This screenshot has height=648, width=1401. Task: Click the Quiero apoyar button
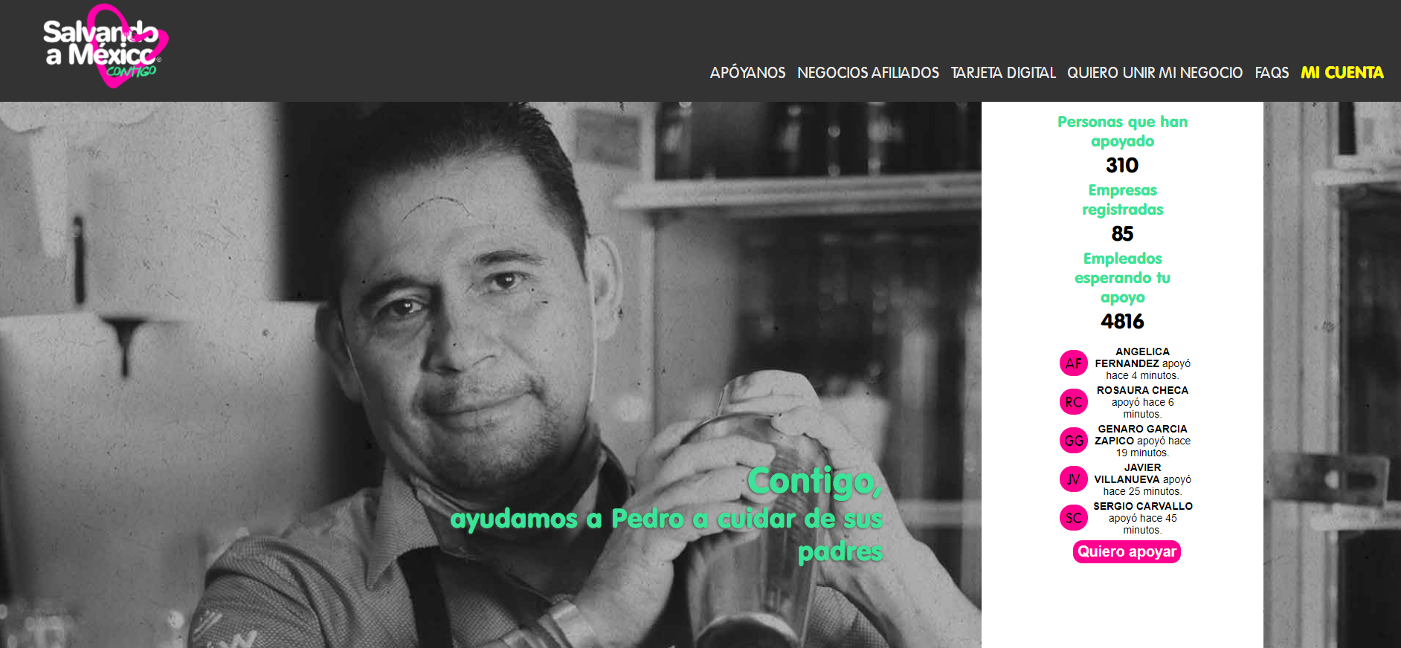pyautogui.click(x=1127, y=551)
